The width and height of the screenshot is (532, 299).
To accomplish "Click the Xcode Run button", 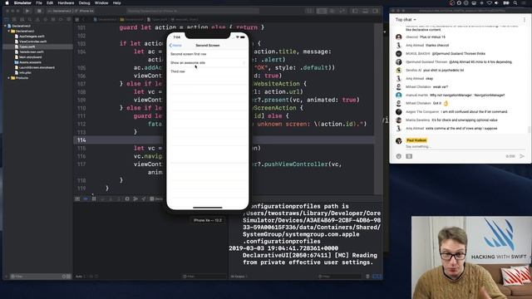I will 27,11.
